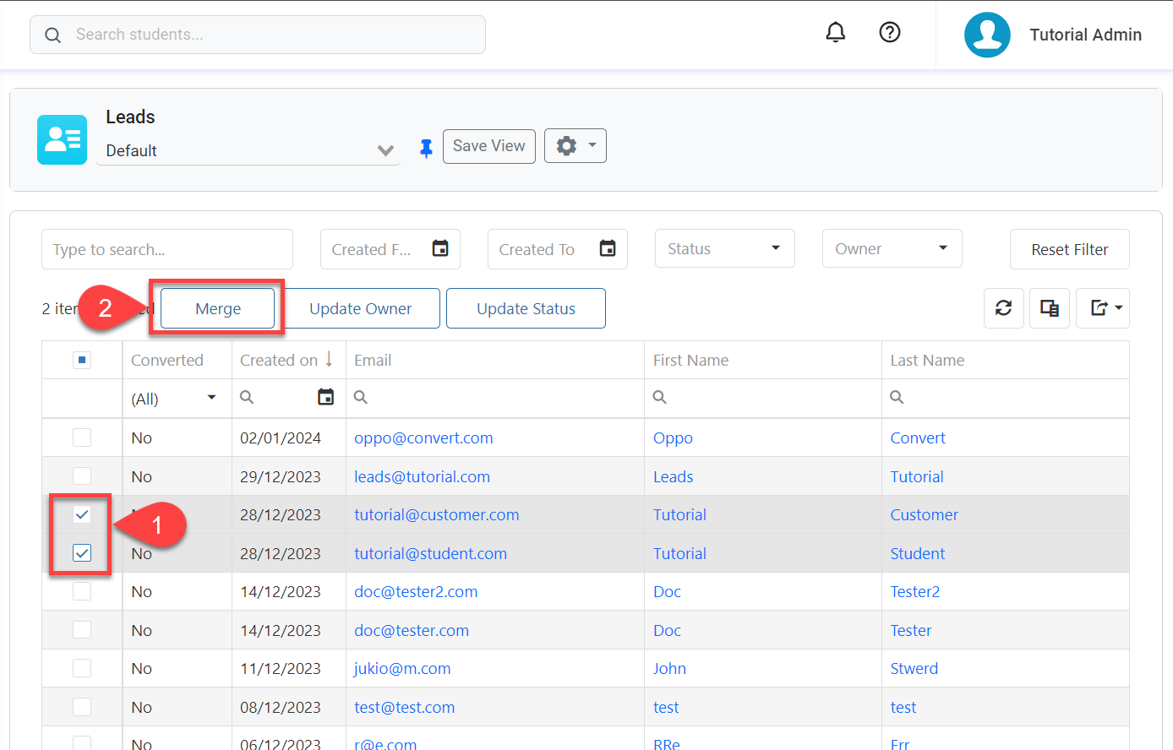Focus the Type to search field
This screenshot has height=750, width=1173.
click(167, 249)
